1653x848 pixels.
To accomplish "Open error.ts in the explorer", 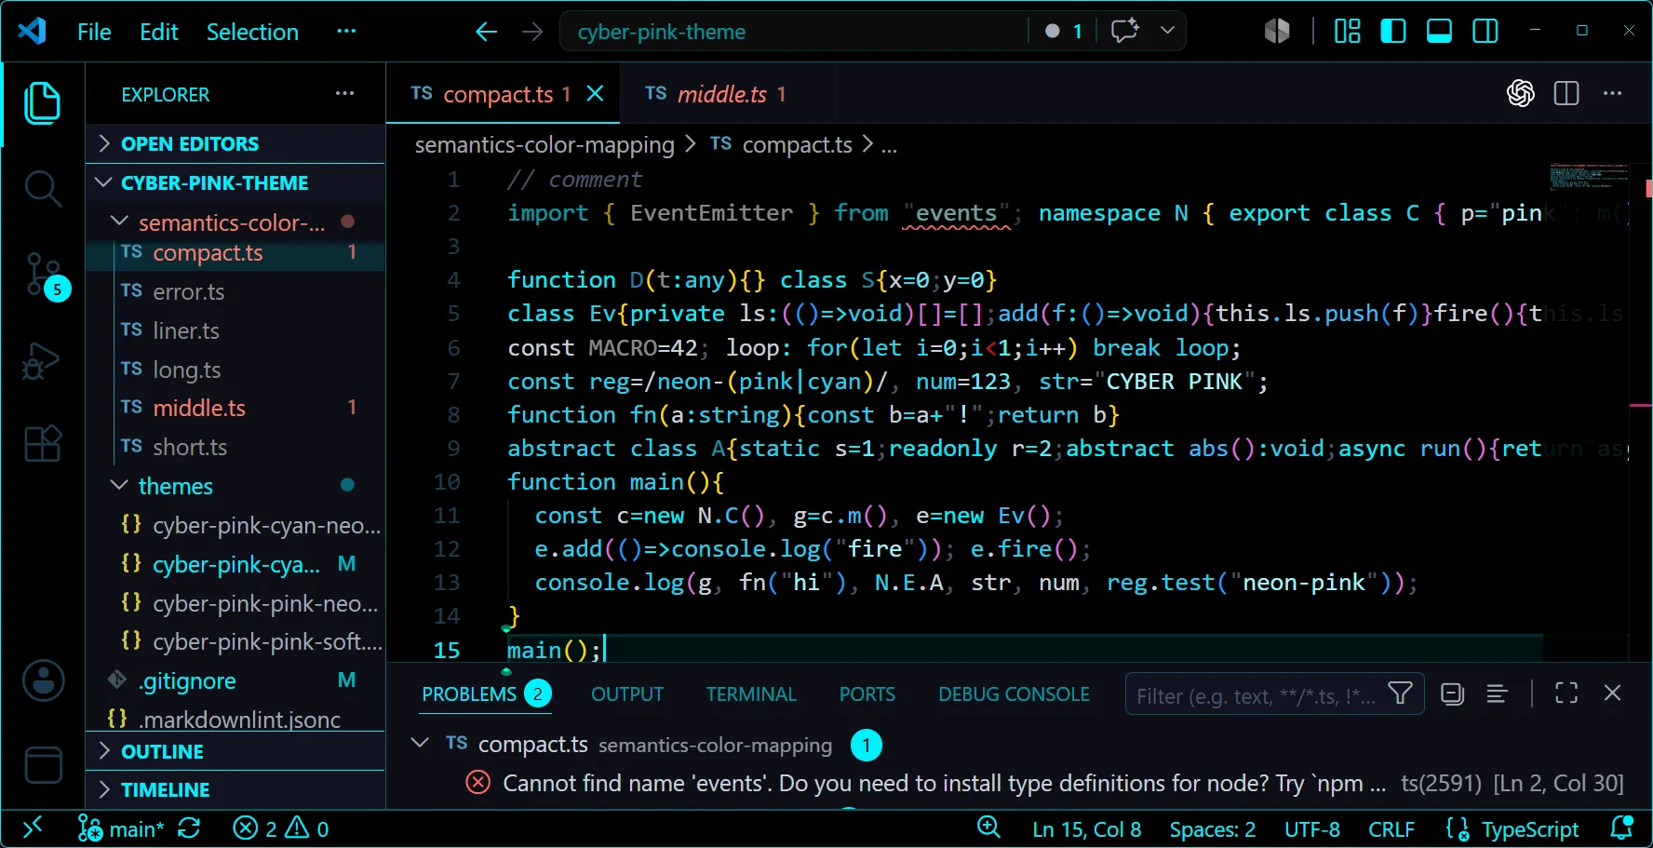I will (x=235, y=291).
